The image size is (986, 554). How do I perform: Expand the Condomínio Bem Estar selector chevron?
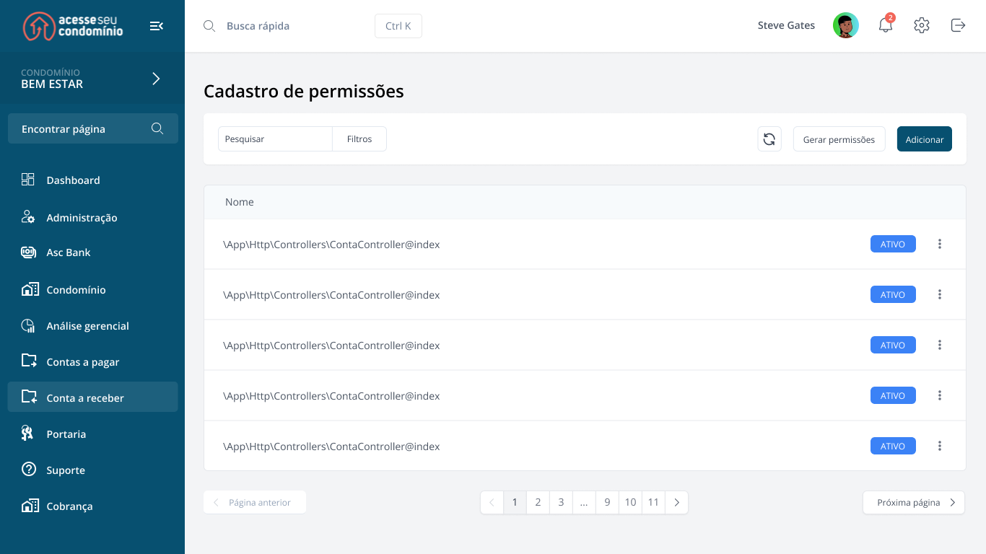tap(156, 79)
